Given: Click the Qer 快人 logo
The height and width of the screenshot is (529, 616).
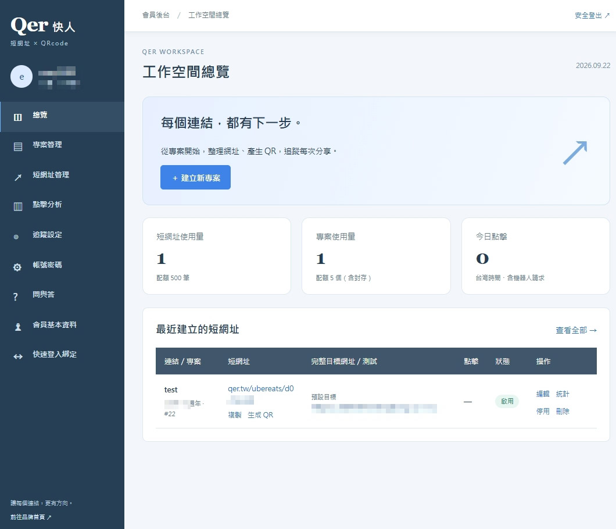Looking at the screenshot, I should 43,26.
